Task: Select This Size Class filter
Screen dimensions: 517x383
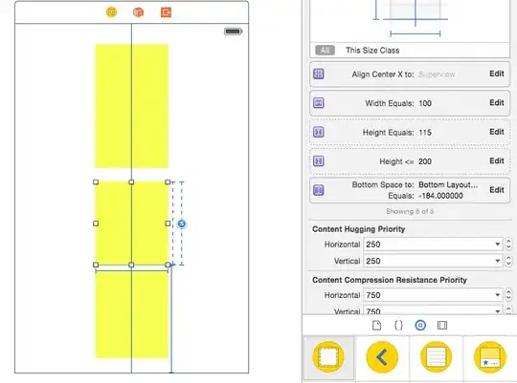Action: tap(372, 51)
